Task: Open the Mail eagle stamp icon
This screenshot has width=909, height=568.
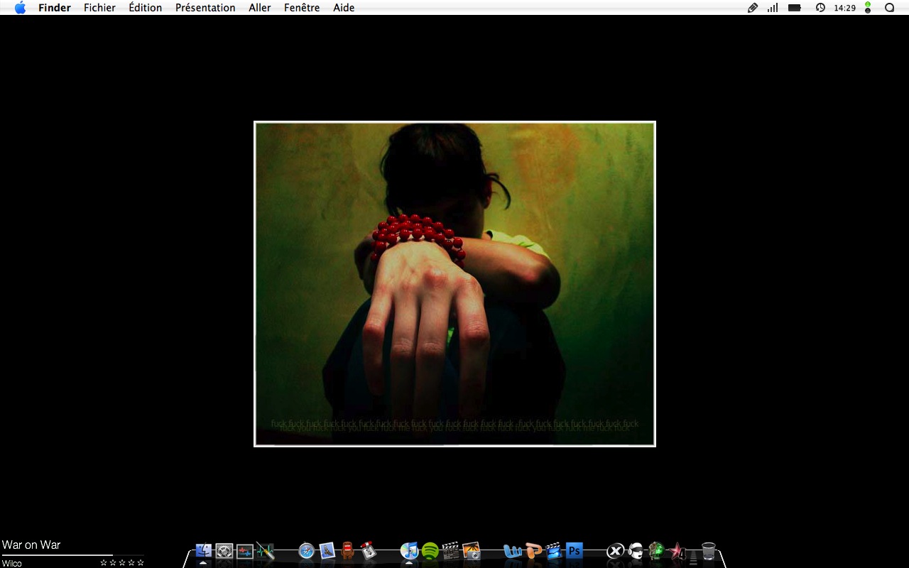Action: (x=327, y=551)
